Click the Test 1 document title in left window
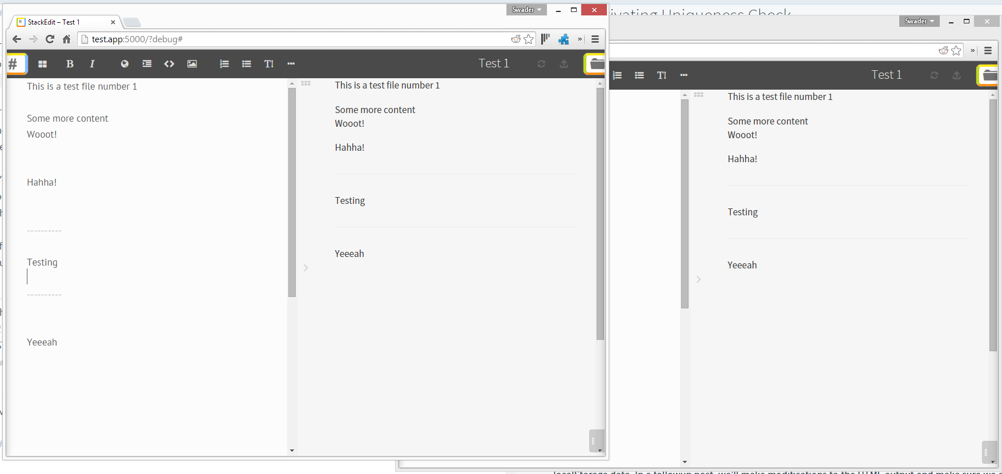 tap(493, 63)
